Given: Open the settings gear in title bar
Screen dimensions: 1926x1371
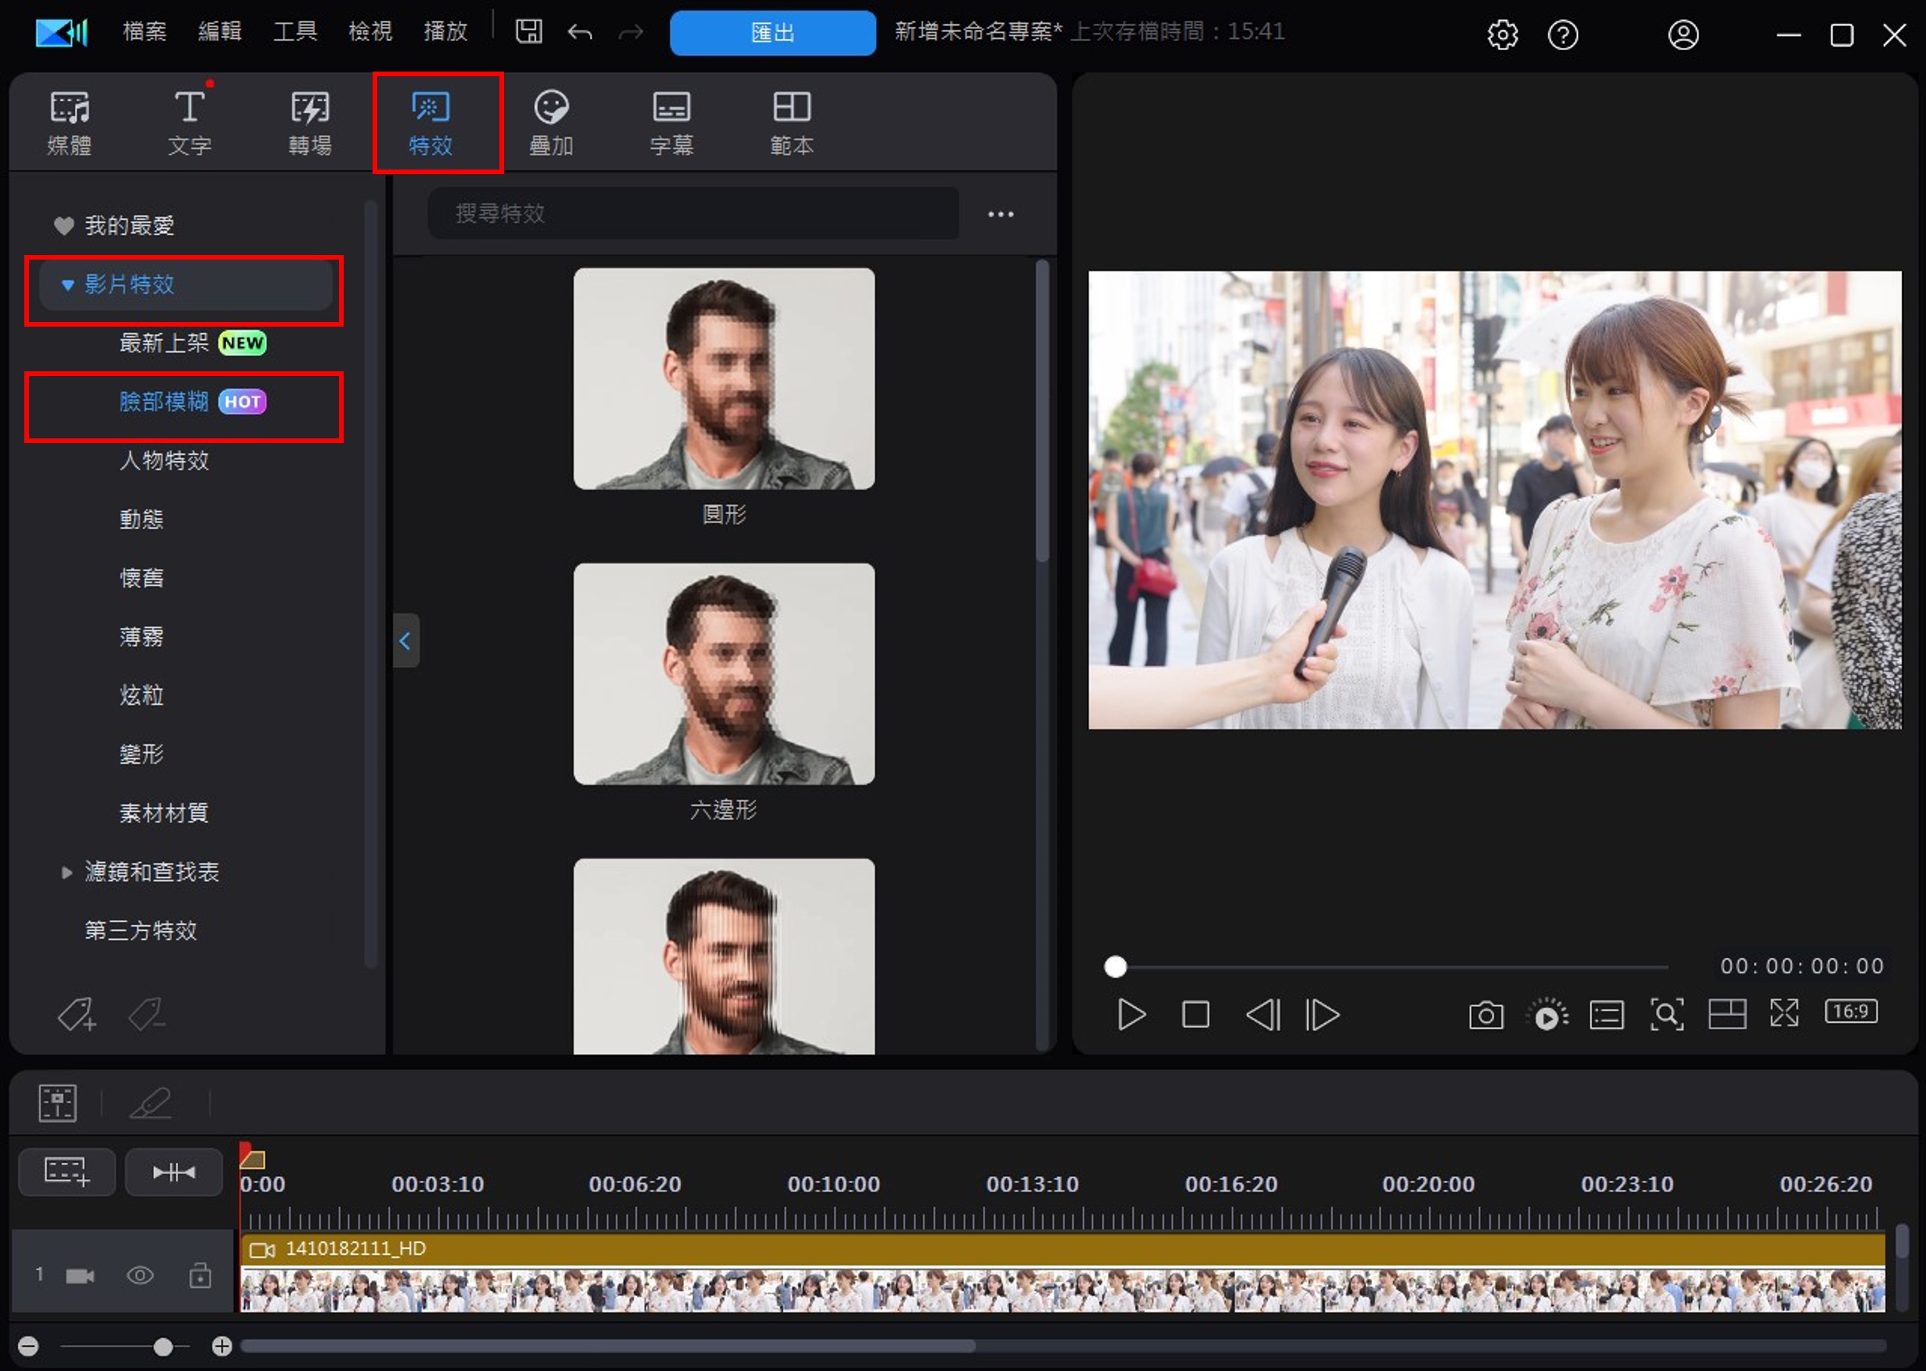Looking at the screenshot, I should click(x=1502, y=35).
